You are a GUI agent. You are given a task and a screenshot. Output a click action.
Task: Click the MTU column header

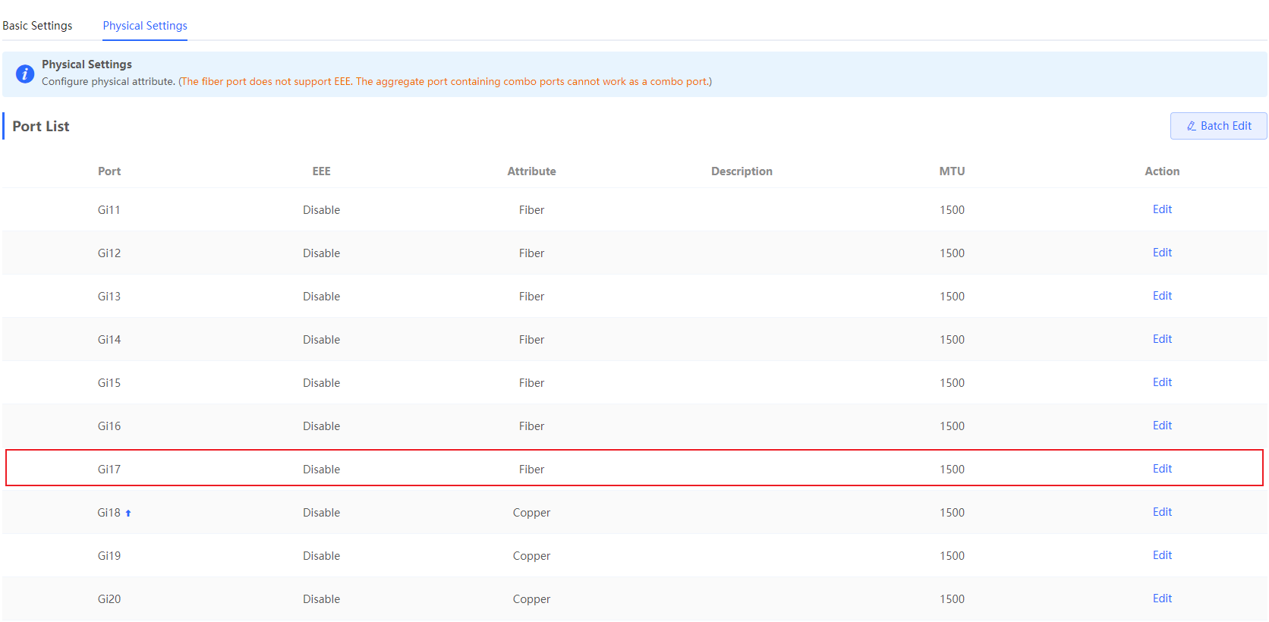tap(952, 171)
